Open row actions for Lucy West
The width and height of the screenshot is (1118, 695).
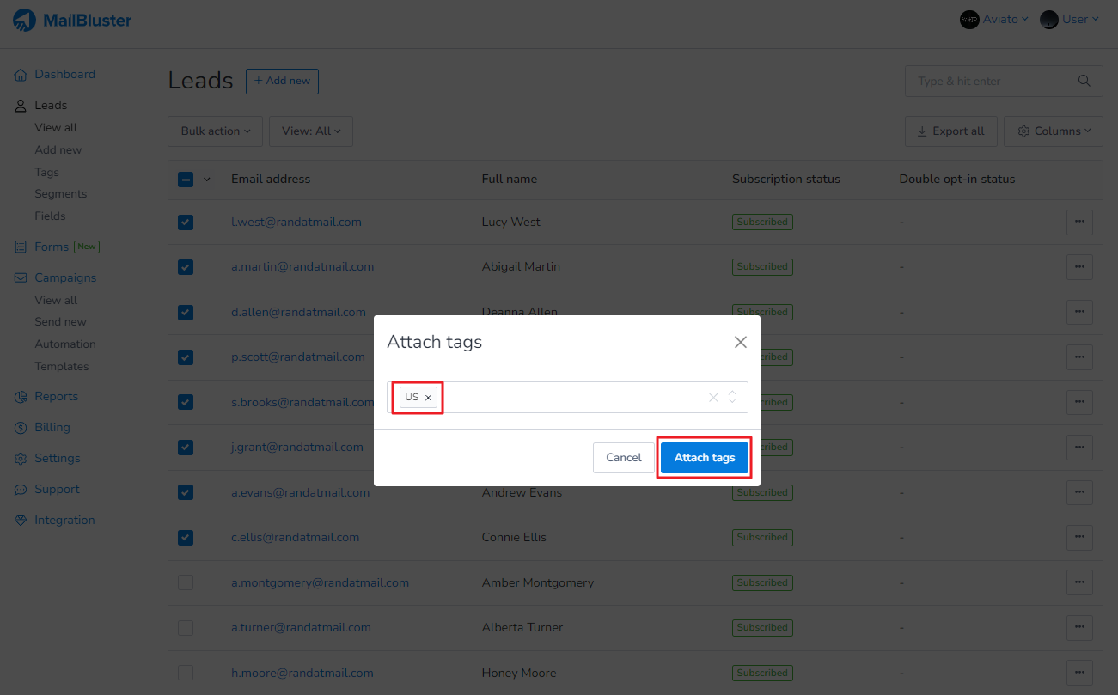(x=1079, y=222)
